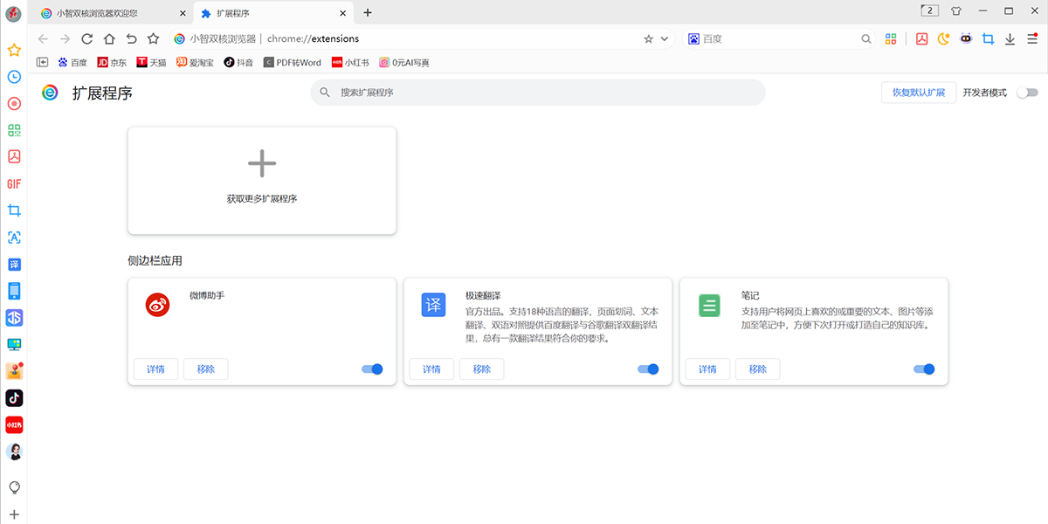Viewport: 1048px width, 524px height.
Task: Click 恢复默认扩展 button
Action: tap(918, 93)
